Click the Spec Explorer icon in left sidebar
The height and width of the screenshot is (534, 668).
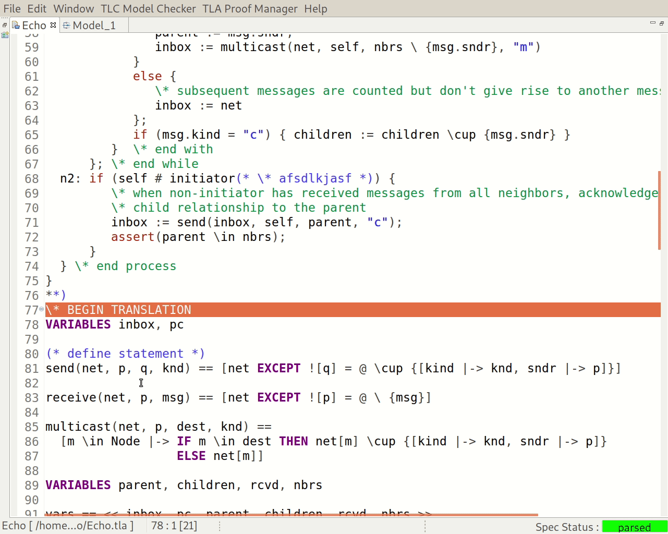coord(5,35)
